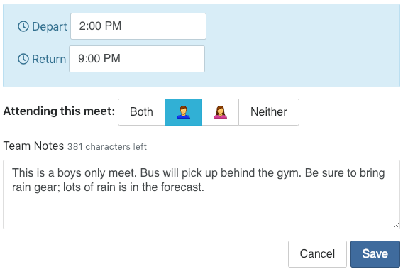Choose Neither for attending this meet
The height and width of the screenshot is (269, 403).
point(269,112)
